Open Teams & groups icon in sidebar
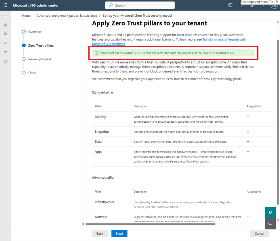This screenshot has height=241, width=280. tap(5, 52)
